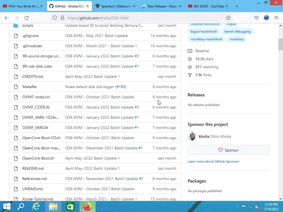Open taskbar search magnifier
Viewport: 283px width, 212px height.
coord(20,206)
